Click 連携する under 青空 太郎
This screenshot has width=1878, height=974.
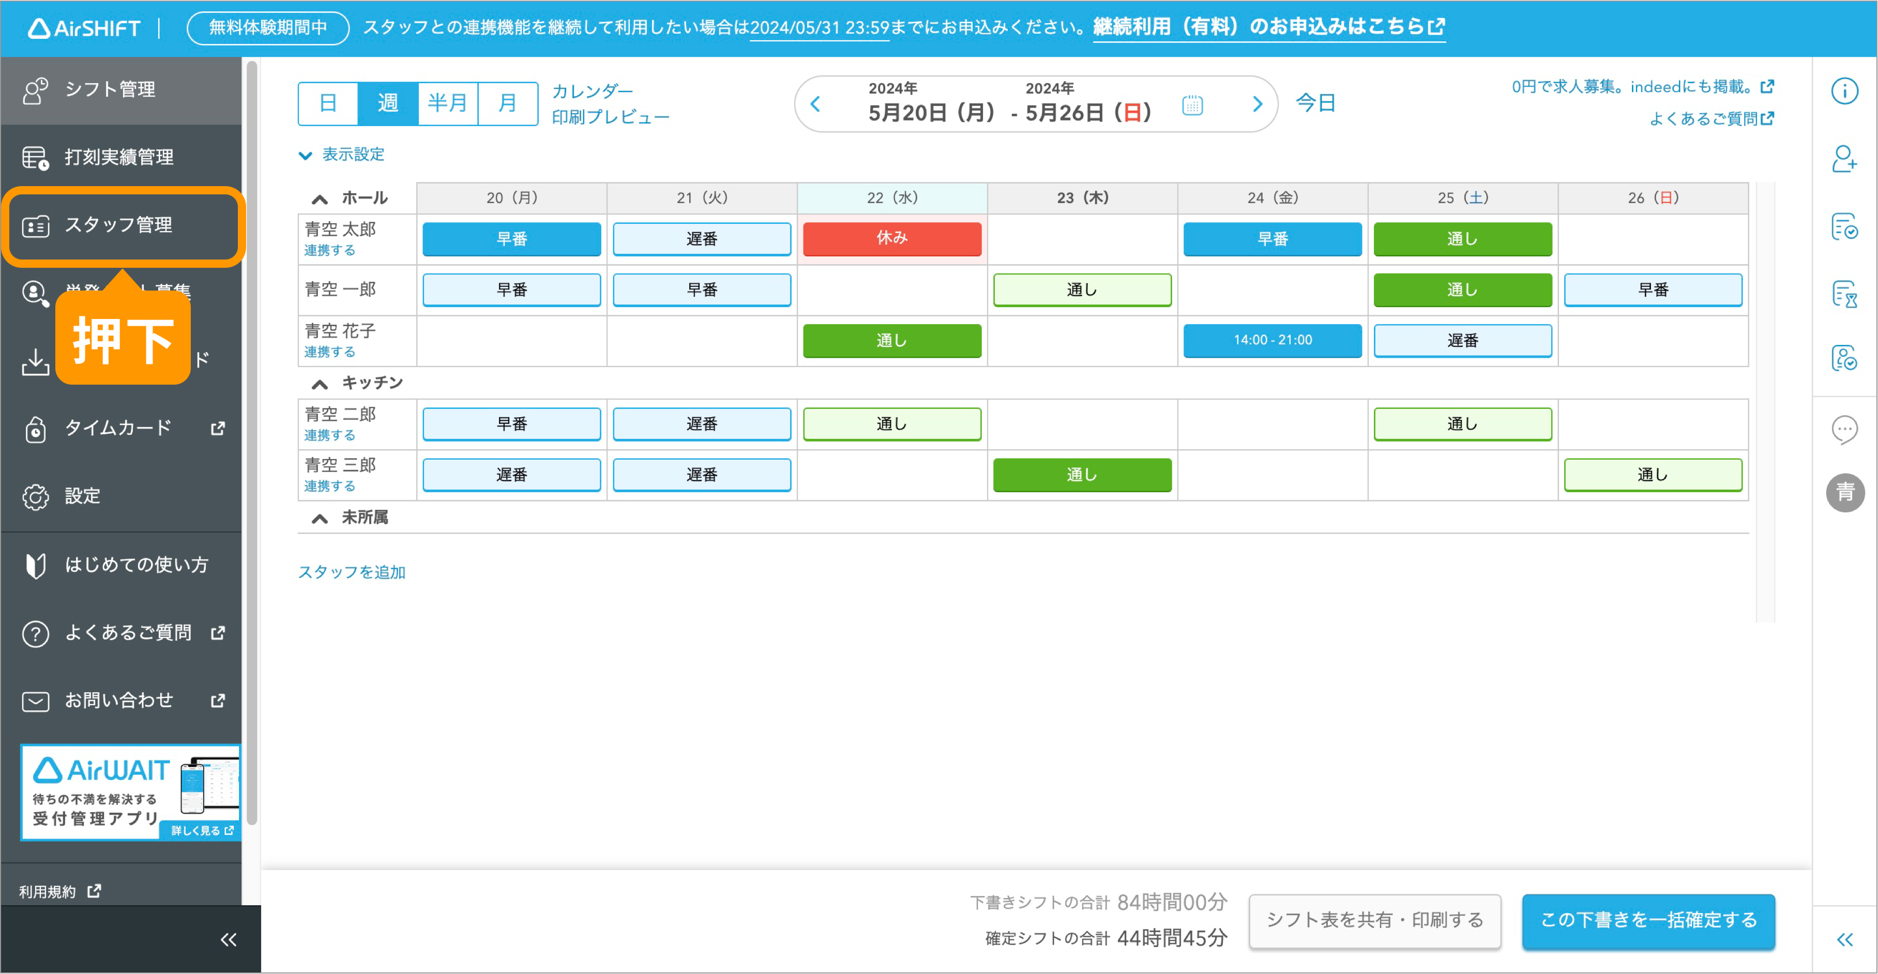point(329,251)
